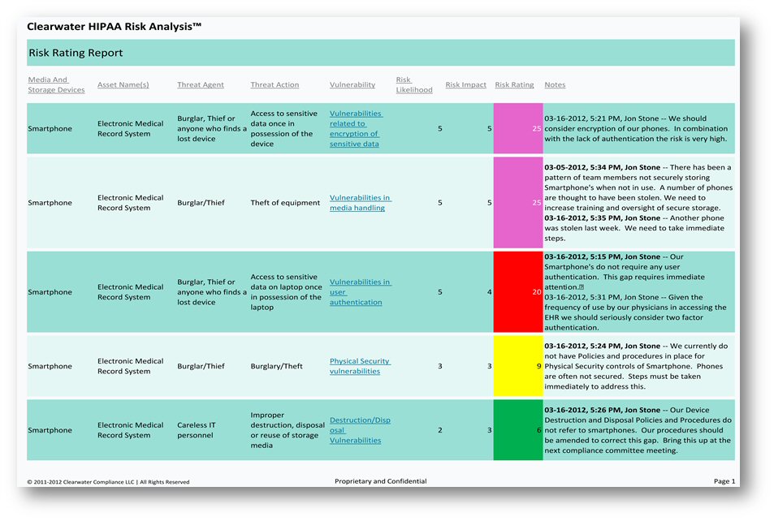The height and width of the screenshot is (521, 774).
Task: Sort the report by Threat Action
Action: click(274, 84)
